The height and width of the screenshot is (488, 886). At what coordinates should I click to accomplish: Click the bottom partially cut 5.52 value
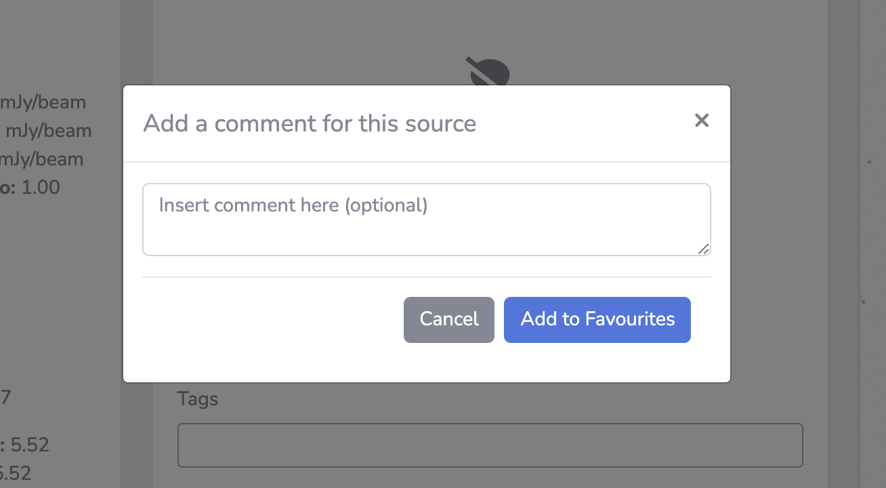click(x=15, y=473)
